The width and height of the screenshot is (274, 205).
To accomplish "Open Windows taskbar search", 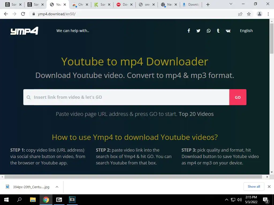I will [19, 200].
